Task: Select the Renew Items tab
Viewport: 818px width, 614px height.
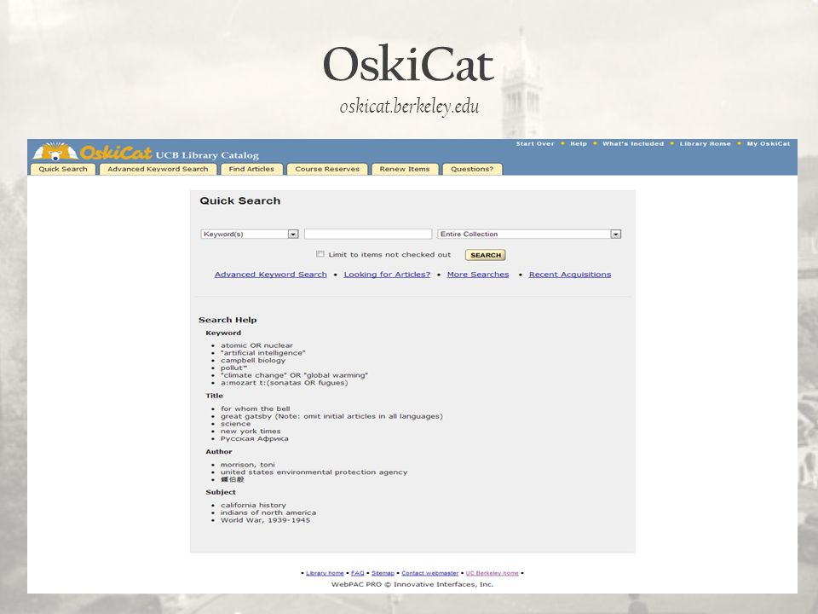Action: [405, 169]
